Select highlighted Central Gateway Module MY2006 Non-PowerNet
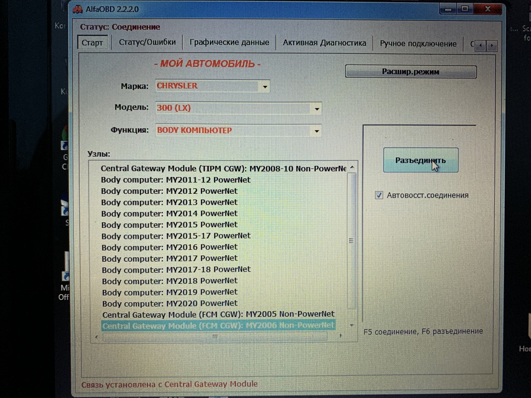The image size is (531, 398). [218, 326]
